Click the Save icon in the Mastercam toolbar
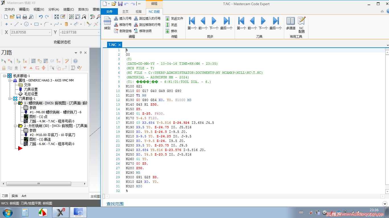 tap(19, 17)
